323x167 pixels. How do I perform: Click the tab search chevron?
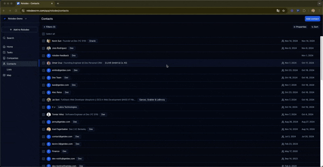pos(319,4)
